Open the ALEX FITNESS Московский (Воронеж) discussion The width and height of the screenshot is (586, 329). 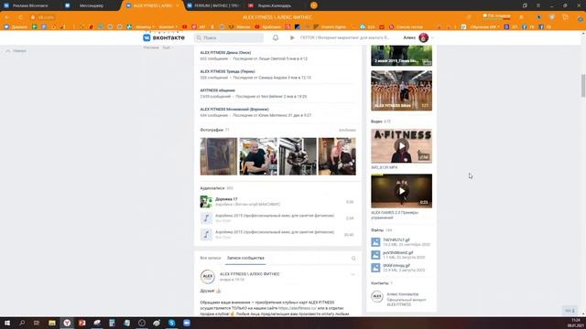coord(234,110)
